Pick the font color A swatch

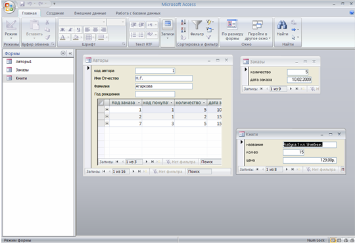click(63, 37)
